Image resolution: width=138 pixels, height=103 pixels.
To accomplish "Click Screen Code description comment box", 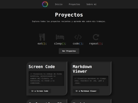I will pos(46,79).
